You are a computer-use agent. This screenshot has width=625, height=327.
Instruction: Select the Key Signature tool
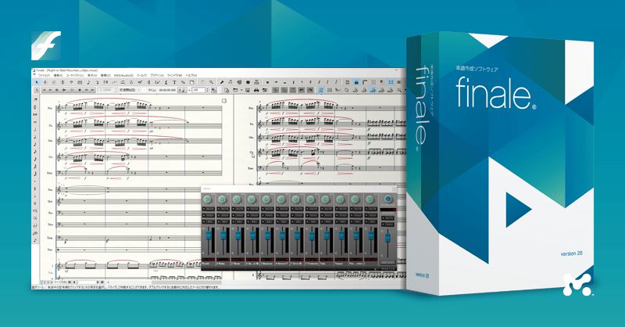54,82
